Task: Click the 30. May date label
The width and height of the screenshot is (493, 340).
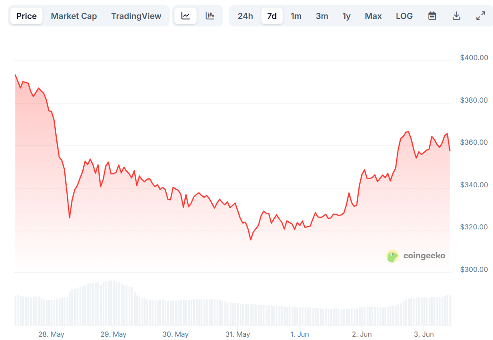Action: click(175, 334)
